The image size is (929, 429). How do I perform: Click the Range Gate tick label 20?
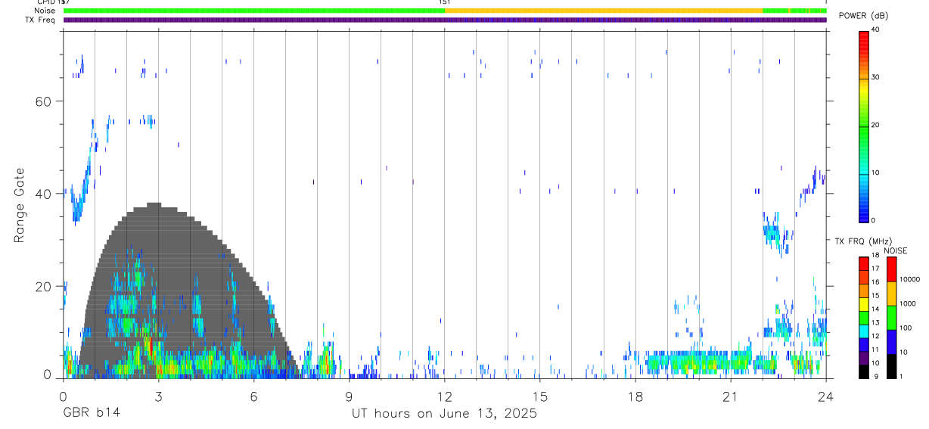click(43, 287)
